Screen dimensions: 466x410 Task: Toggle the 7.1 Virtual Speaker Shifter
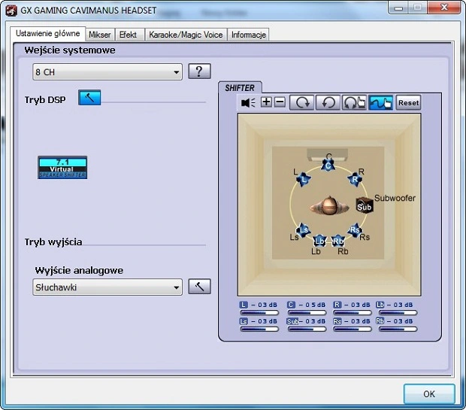[x=62, y=167]
